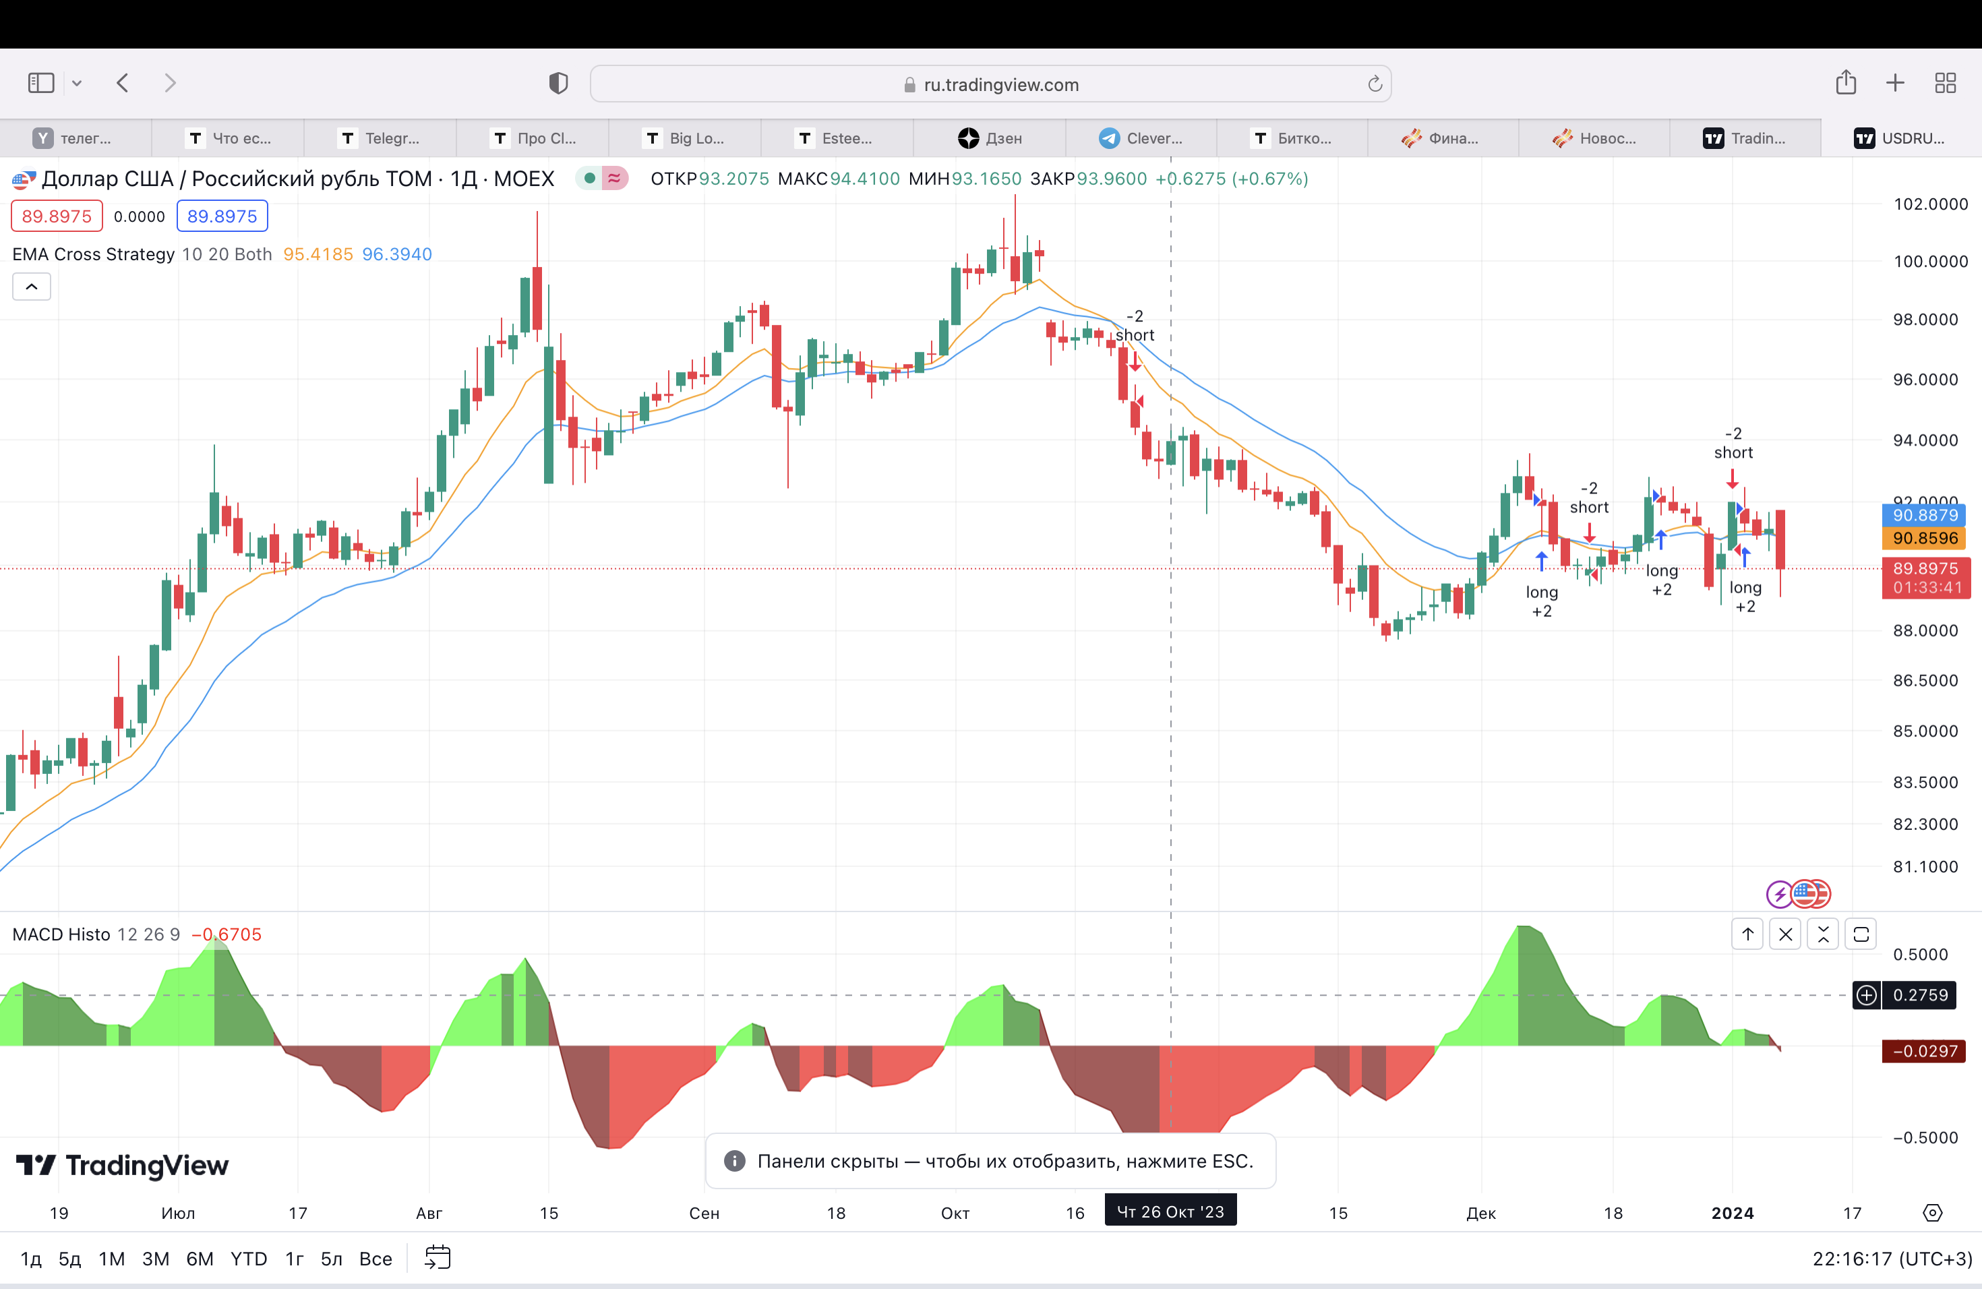Open the go-to-date calendar icon
1982x1289 pixels.
[438, 1257]
